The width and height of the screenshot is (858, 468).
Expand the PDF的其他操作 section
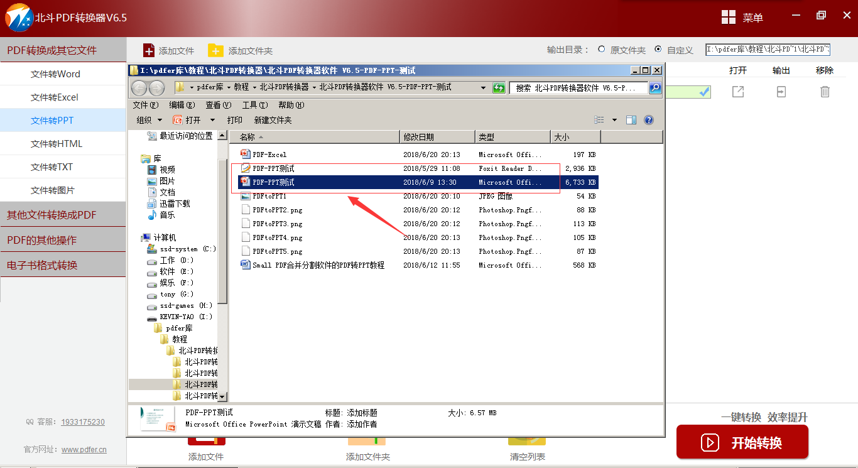(x=63, y=240)
